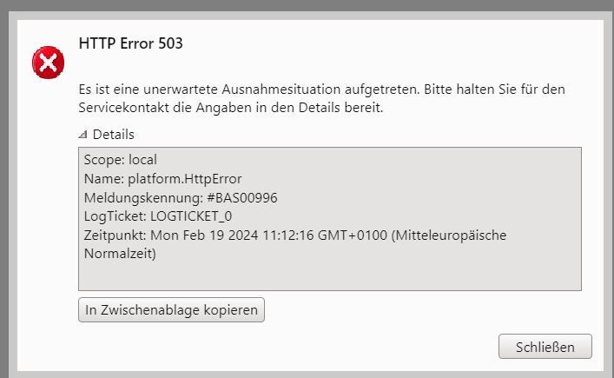Close the dialog with Schließen
Screen dimensions: 614x378
point(545,347)
